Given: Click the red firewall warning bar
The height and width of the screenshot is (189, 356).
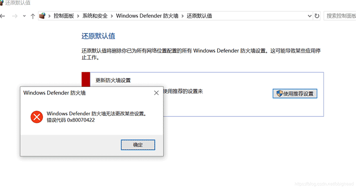Looking at the screenshot, I should tap(86, 79).
